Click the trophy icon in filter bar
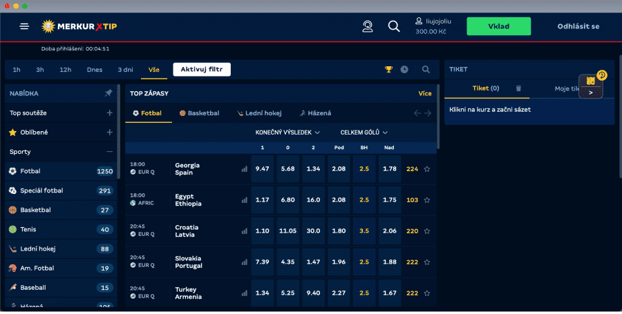 coord(388,70)
